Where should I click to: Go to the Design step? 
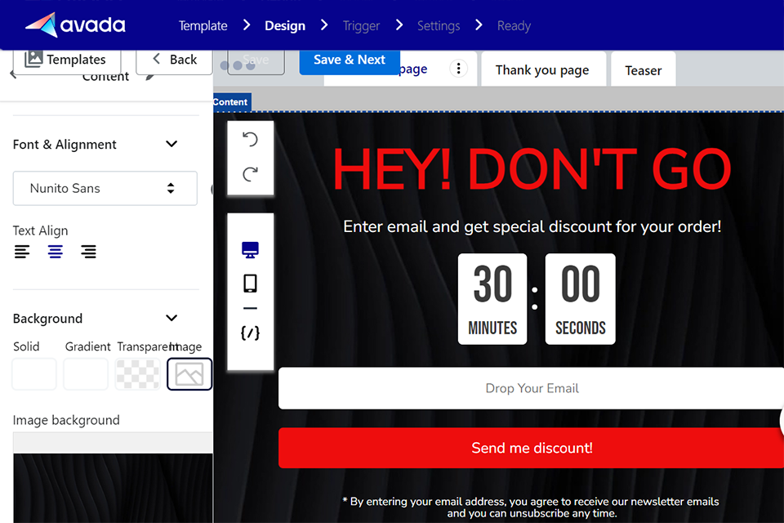point(285,25)
